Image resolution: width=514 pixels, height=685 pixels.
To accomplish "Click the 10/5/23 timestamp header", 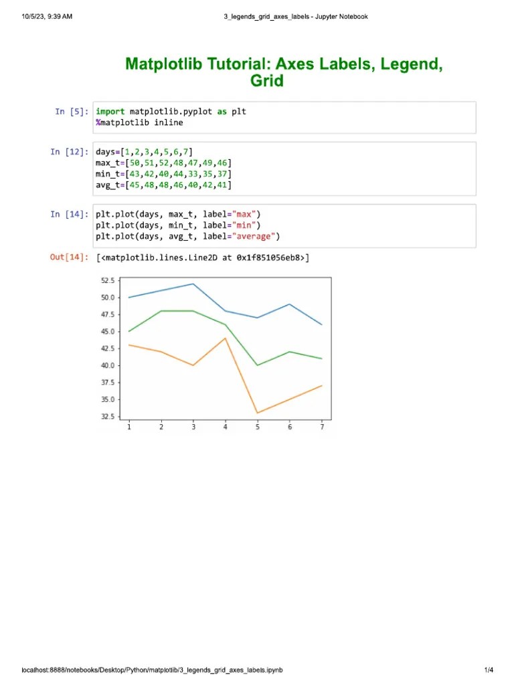I will pos(47,17).
